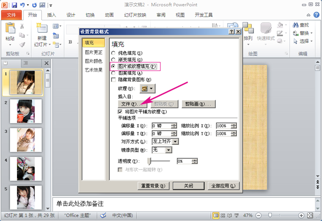322x221 pixels.
Task: Switch to the Slide Show (幻灯片放映) tab
Action: point(135,15)
